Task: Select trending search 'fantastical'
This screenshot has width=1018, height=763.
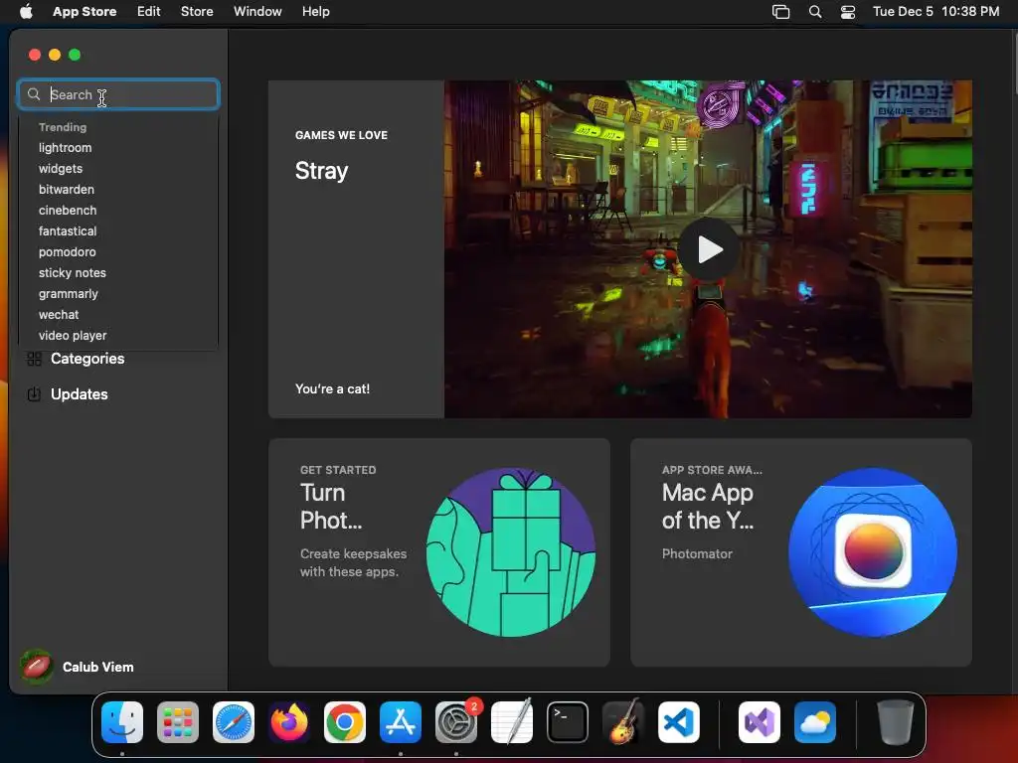Action: [68, 230]
